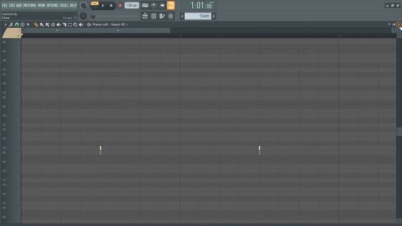The image size is (402, 226).
Task: Close the piano roll window
Action: click(x=399, y=24)
